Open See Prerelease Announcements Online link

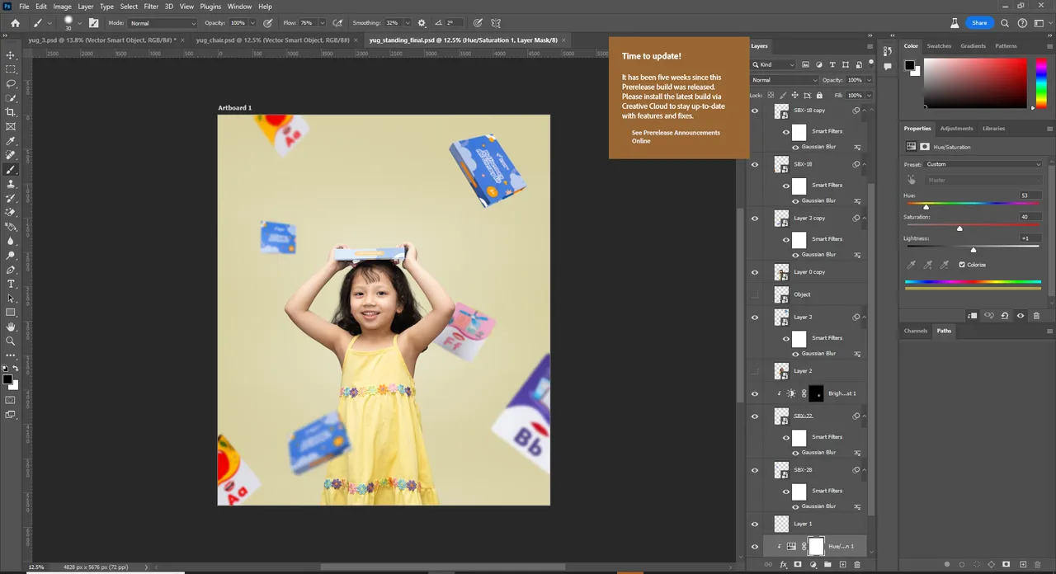pyautogui.click(x=676, y=137)
